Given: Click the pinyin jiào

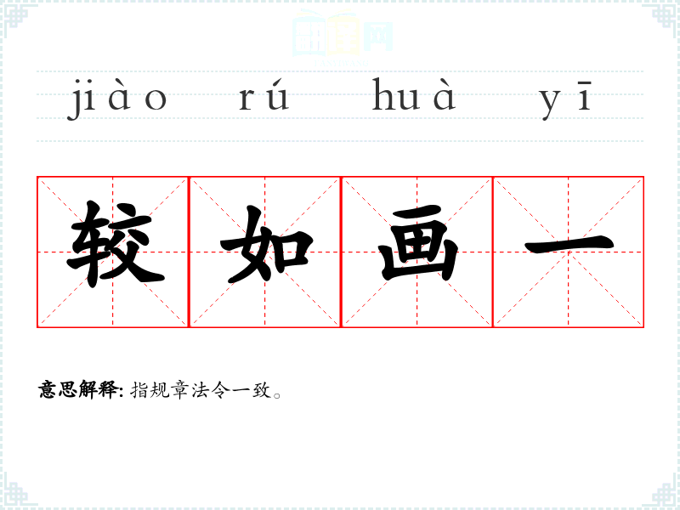Looking at the screenshot, I should pyautogui.click(x=117, y=99).
